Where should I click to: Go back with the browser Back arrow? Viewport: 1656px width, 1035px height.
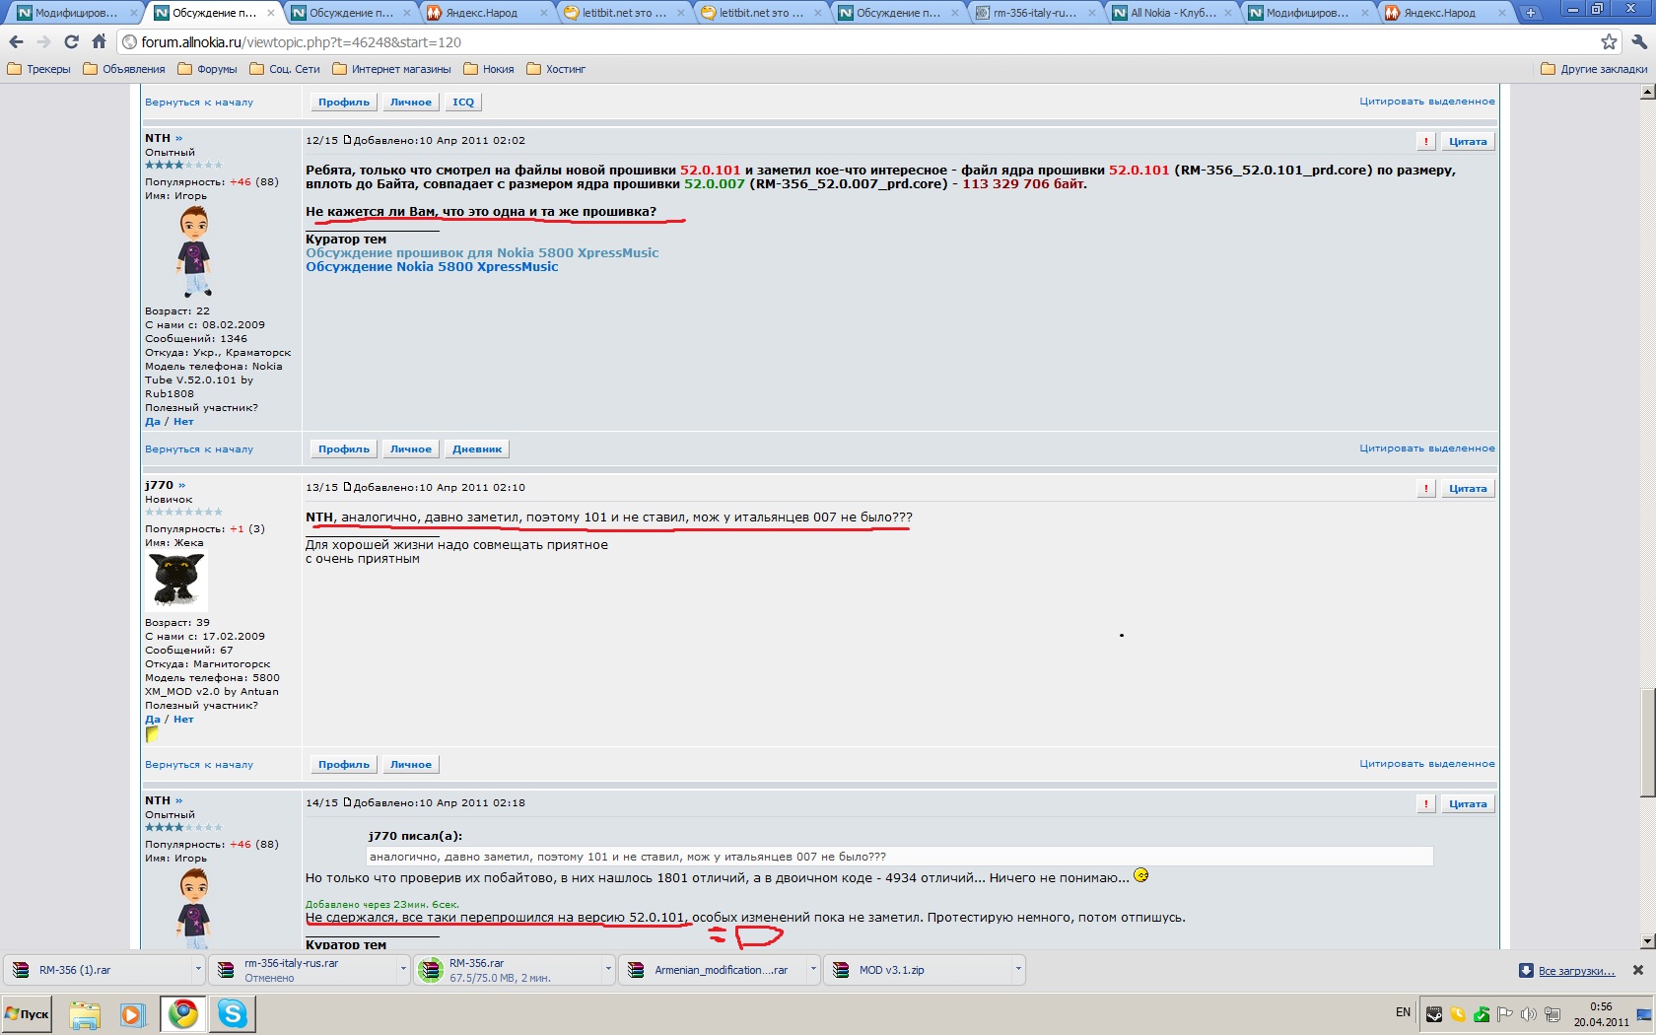click(16, 42)
